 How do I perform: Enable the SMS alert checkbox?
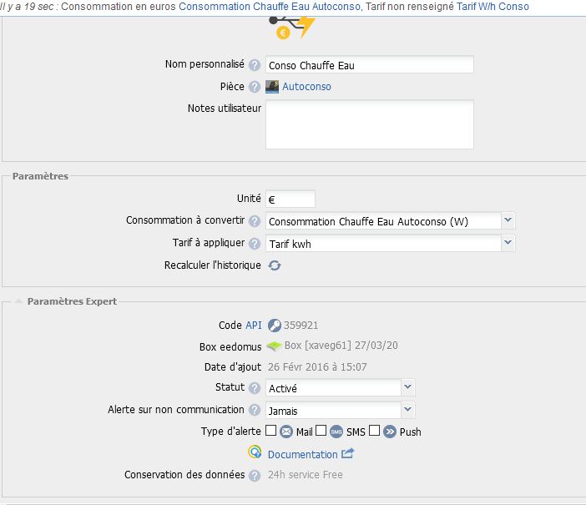tap(321, 431)
